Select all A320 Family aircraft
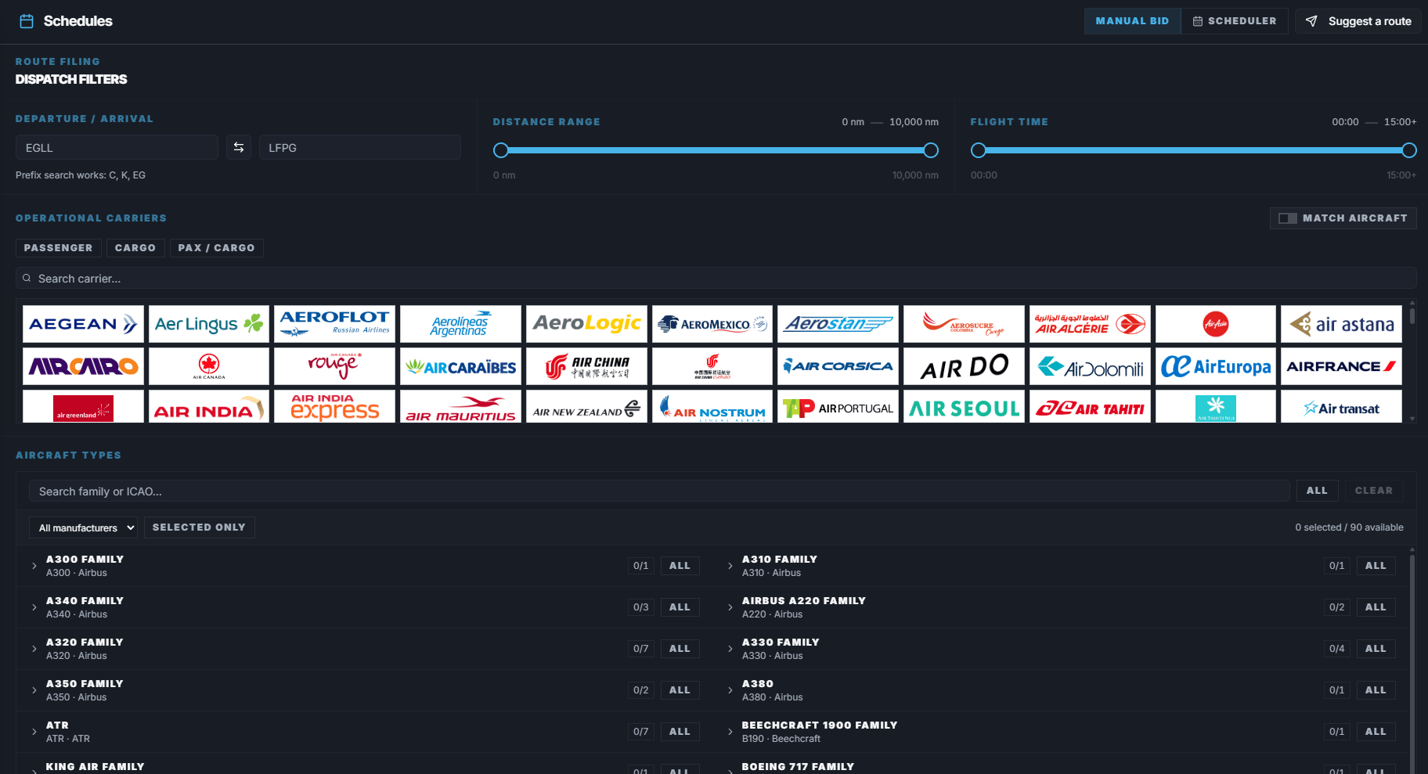Image resolution: width=1428 pixels, height=774 pixels. [x=680, y=649]
